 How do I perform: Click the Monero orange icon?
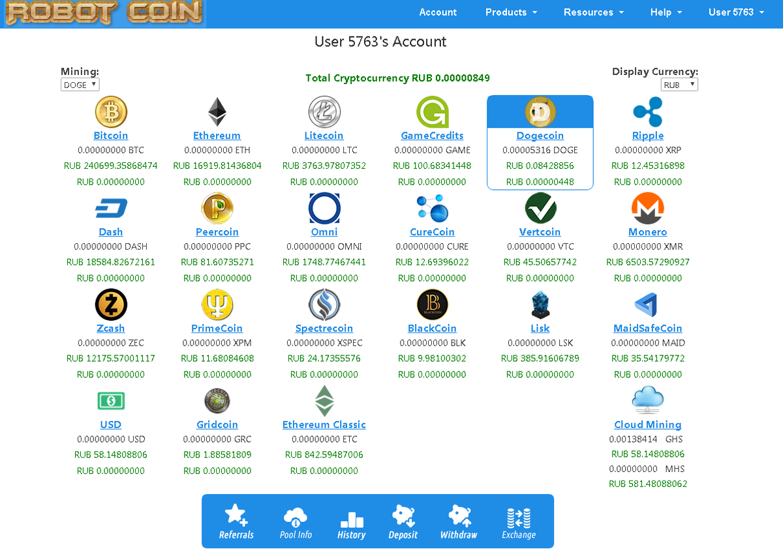tap(648, 209)
